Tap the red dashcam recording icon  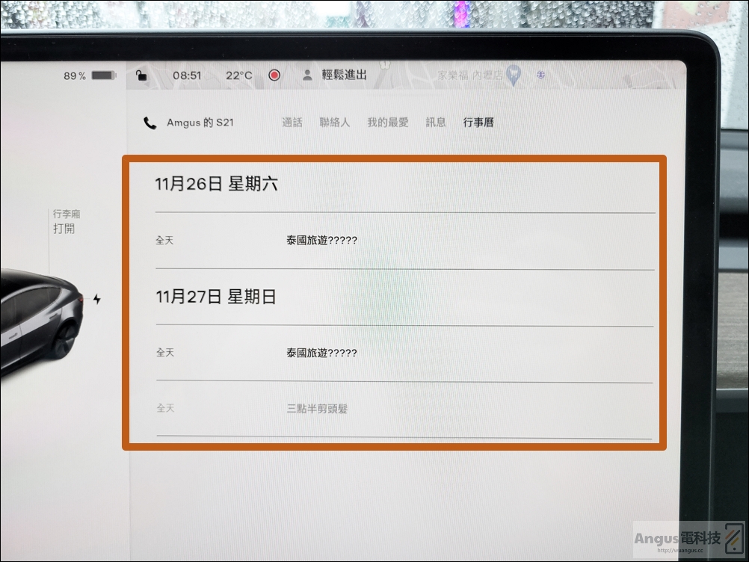point(274,75)
